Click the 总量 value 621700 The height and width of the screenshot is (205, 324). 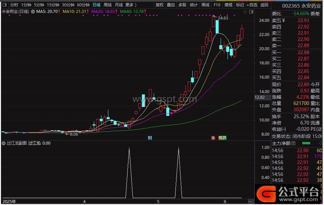[x=301, y=103]
